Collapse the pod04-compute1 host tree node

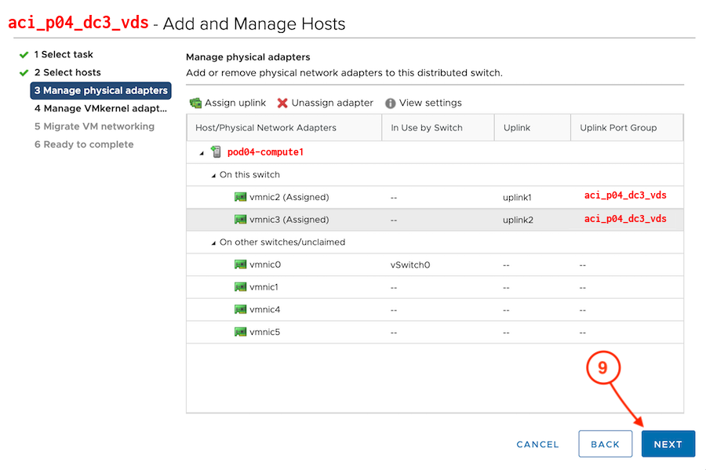tap(202, 153)
